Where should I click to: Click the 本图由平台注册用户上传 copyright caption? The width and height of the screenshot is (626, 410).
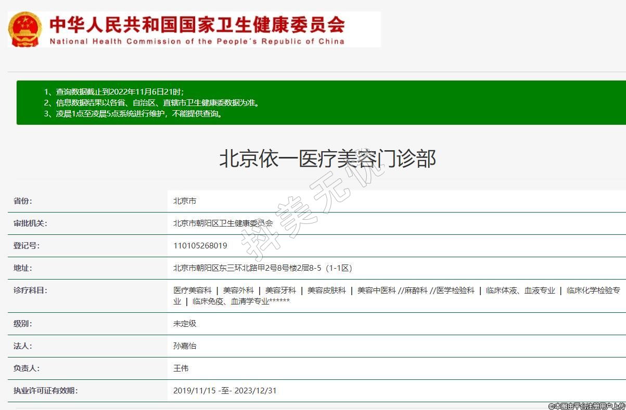(586, 406)
